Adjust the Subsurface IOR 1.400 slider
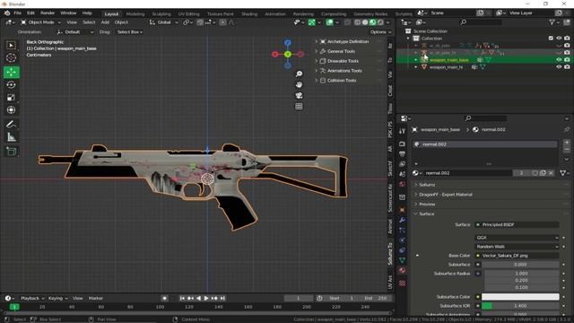 (520, 306)
